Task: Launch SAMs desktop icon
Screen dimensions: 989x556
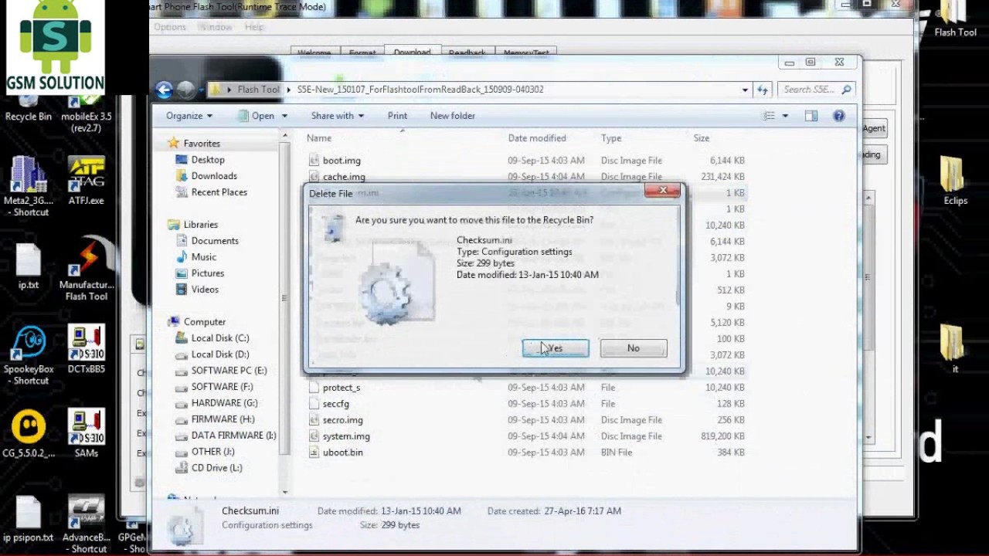Action: [87, 434]
